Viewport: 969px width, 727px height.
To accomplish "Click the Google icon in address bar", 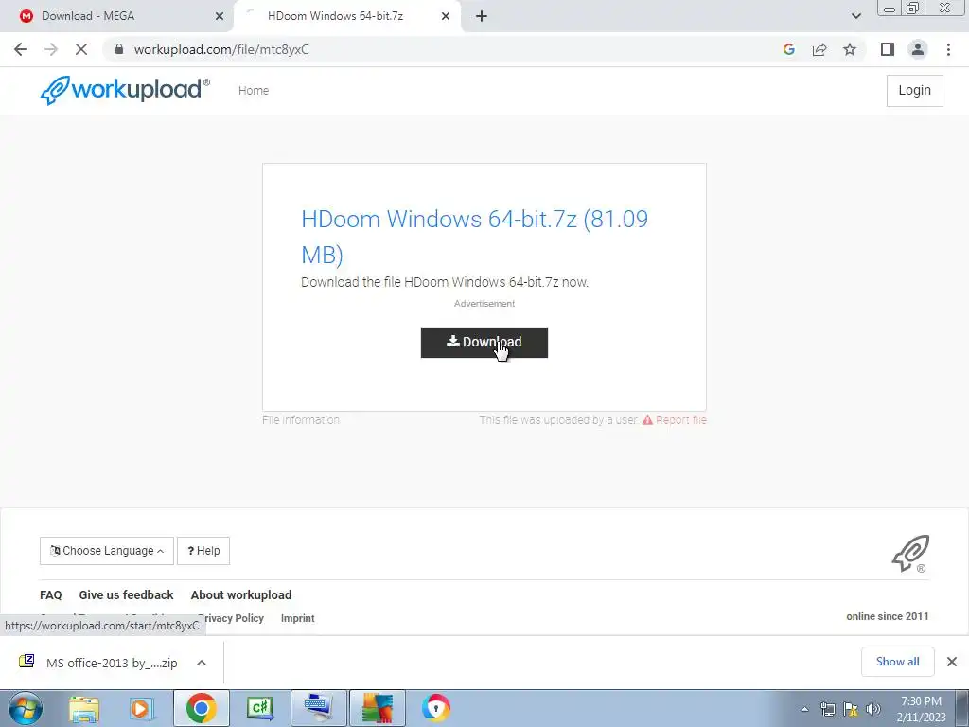I will coord(788,49).
